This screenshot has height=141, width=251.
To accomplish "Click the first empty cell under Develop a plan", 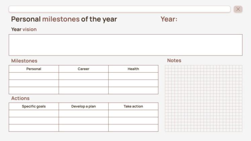I will (83, 113).
